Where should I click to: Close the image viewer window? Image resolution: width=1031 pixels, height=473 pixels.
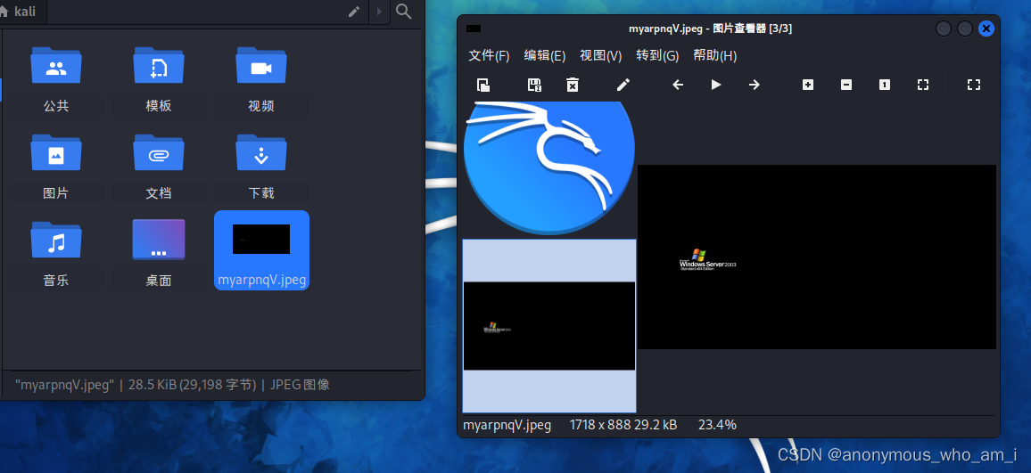point(986,29)
